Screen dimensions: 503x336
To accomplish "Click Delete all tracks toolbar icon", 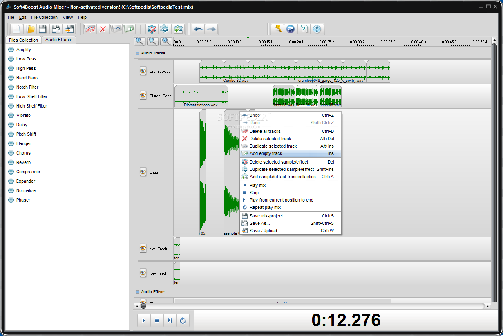I will tap(90, 29).
